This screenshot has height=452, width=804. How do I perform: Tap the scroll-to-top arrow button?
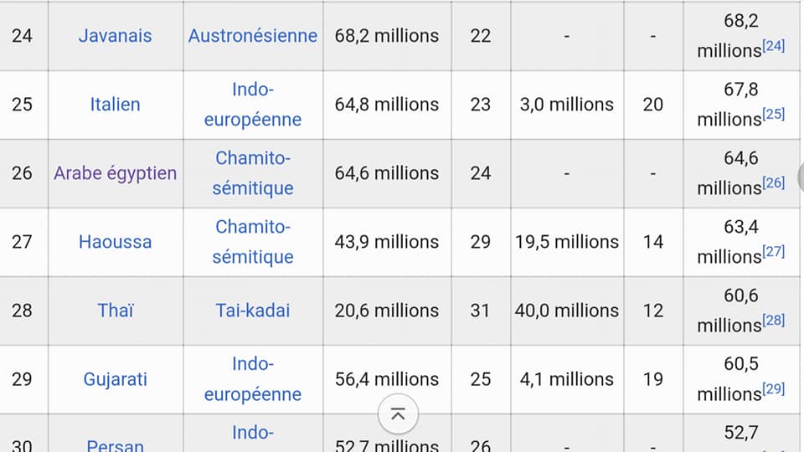tap(398, 414)
